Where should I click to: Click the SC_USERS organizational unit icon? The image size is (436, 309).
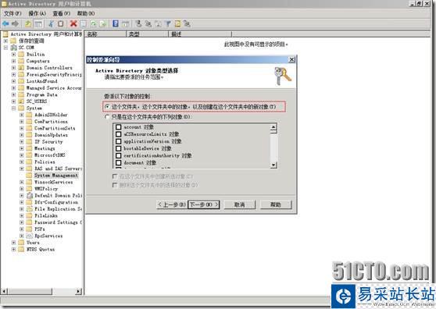21,101
